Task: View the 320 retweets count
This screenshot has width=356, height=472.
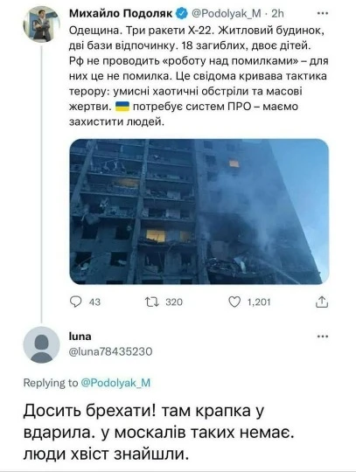Action: click(174, 302)
